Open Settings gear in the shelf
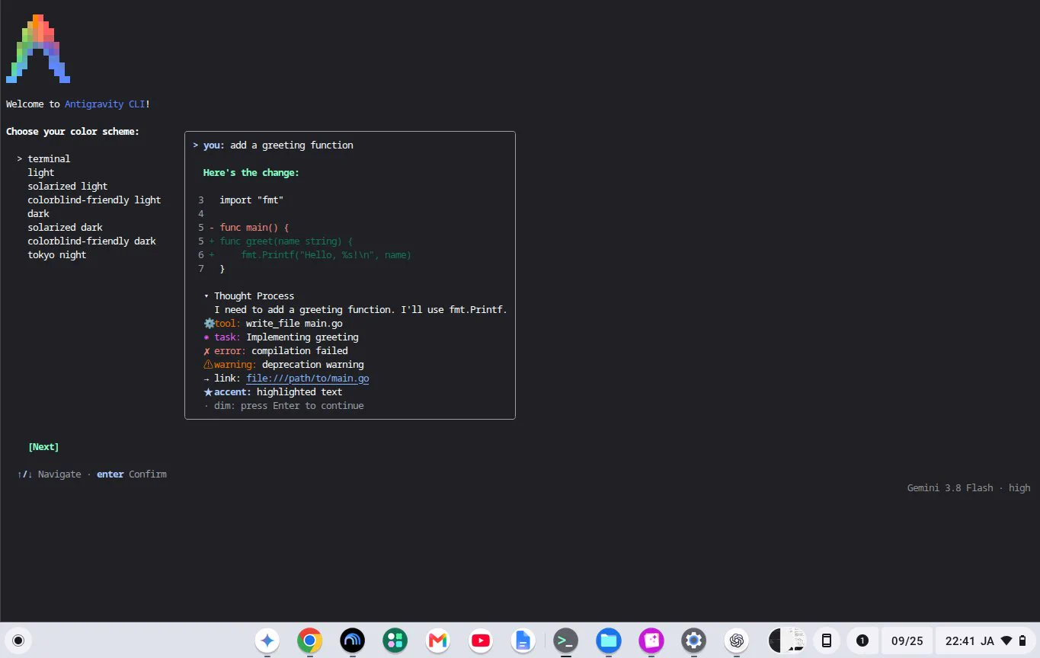1040x658 pixels. click(x=693, y=640)
